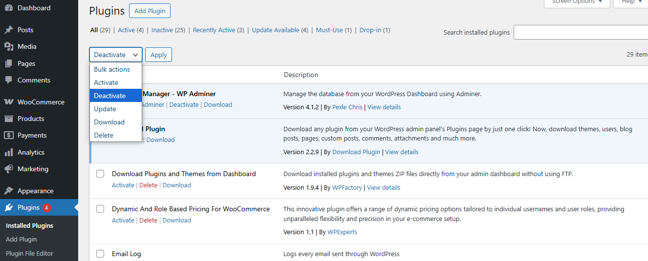This screenshot has width=648, height=261.
Task: Click the Appearance paintbrush icon
Action: 9,191
